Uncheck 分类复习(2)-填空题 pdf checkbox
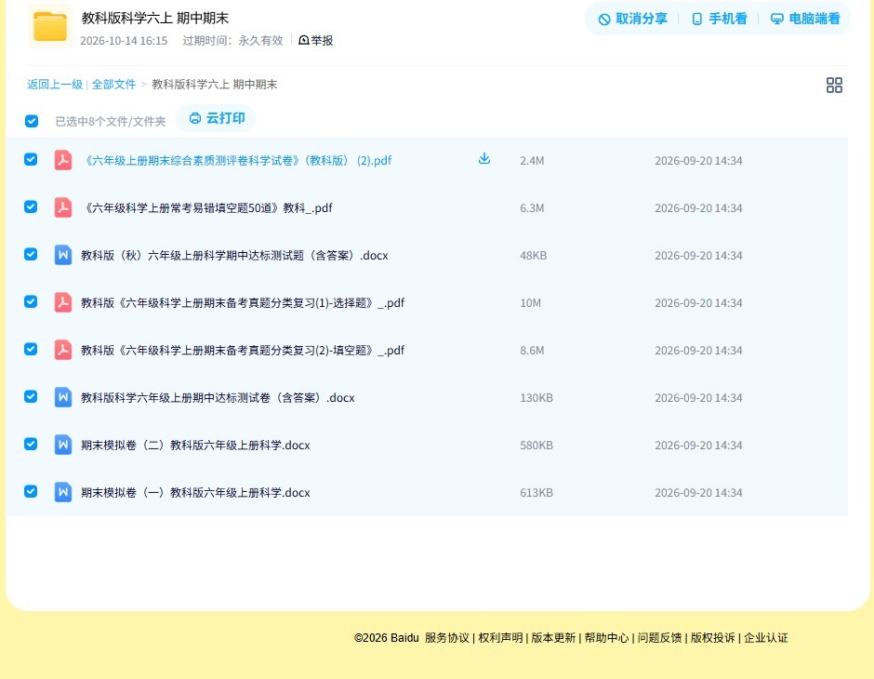Screen dimensions: 874x679 point(31,349)
